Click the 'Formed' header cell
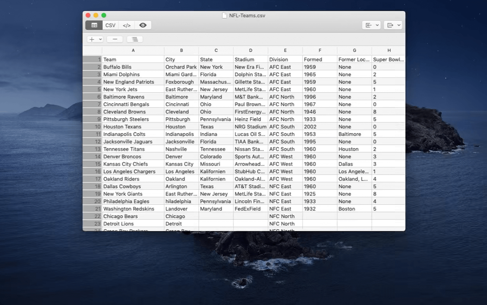 pos(320,59)
